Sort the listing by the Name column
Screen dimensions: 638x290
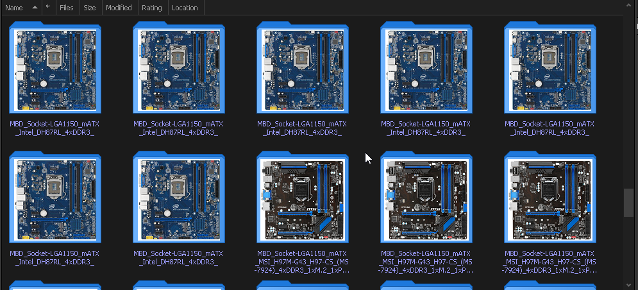tap(21, 8)
